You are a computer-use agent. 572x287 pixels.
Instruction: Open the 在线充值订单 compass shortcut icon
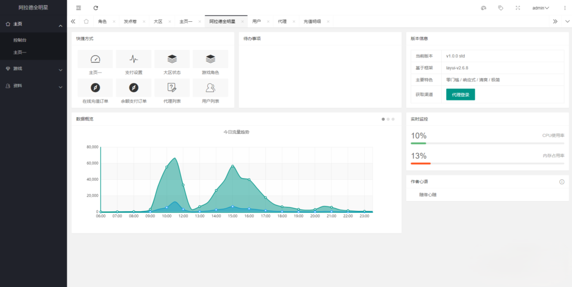click(95, 88)
